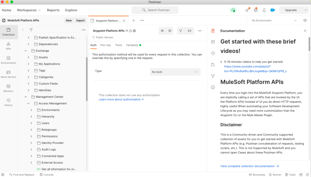Toggle the two-pane view icon in status bar

coord(301,175)
